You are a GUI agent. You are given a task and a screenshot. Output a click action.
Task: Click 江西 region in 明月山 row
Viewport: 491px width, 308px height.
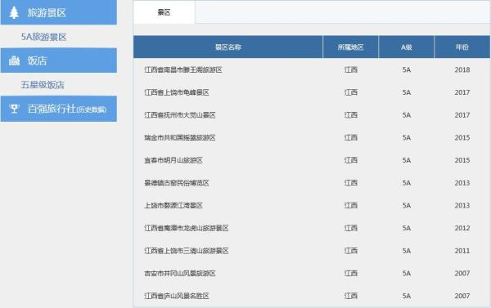[351, 160]
